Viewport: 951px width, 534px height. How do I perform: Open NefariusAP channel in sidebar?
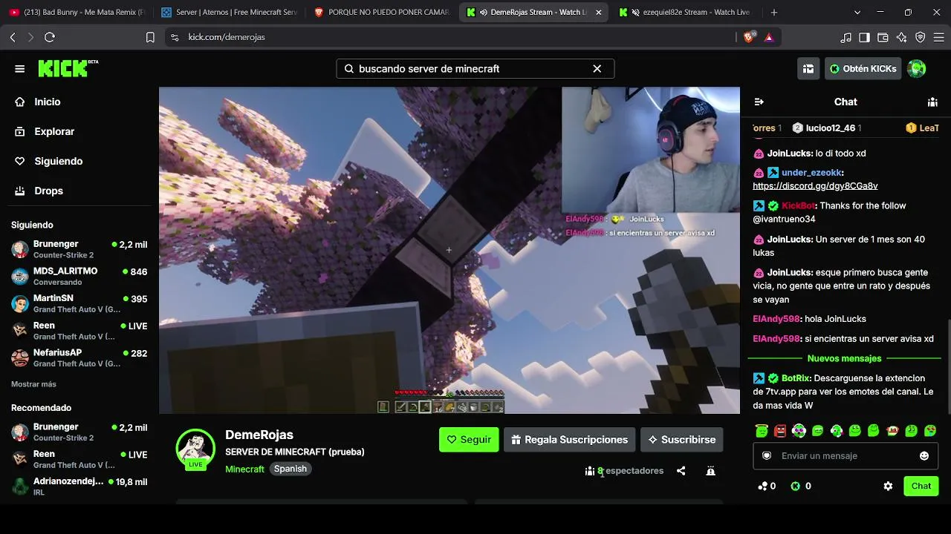79,357
